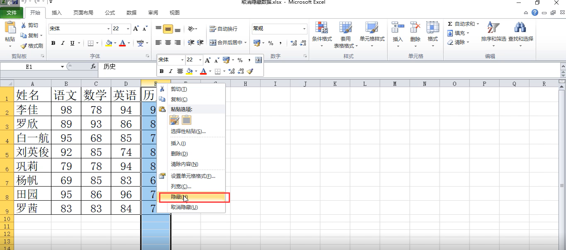The height and width of the screenshot is (250, 566).
Task: Apply percent style from the ribbon
Action: pyautogui.click(x=271, y=43)
